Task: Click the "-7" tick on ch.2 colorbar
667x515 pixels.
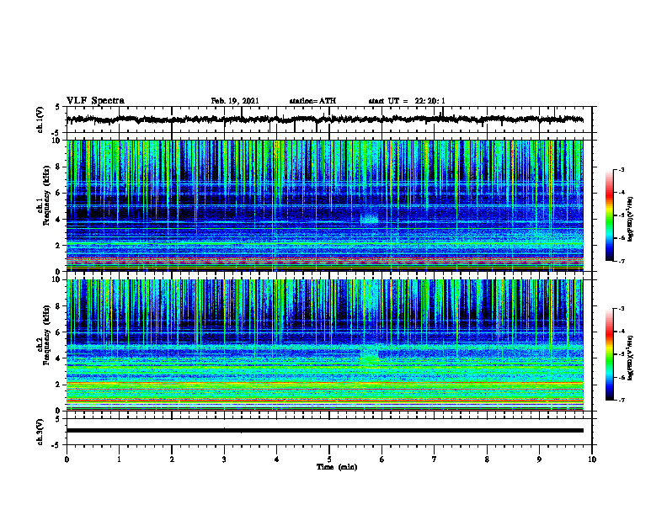Action: (622, 401)
